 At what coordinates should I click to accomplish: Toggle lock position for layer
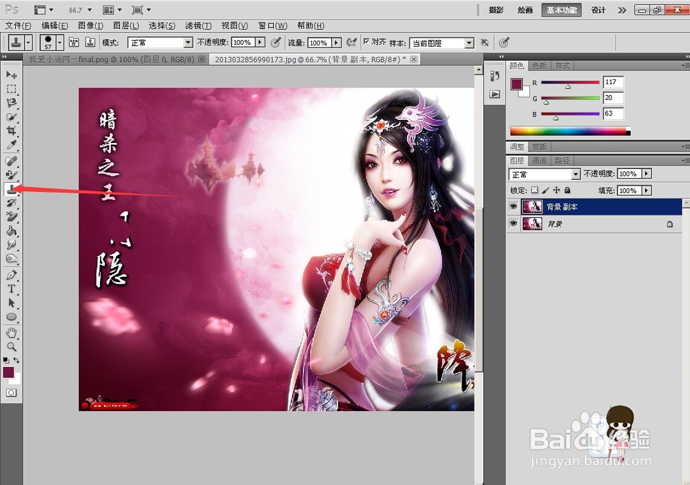(x=556, y=190)
